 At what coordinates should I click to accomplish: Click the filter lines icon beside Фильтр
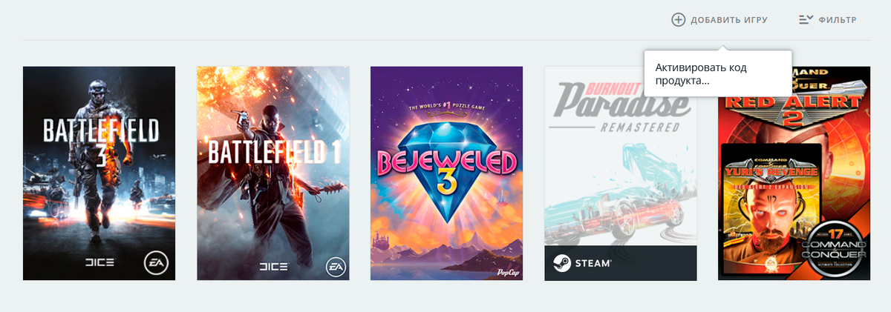pos(806,20)
